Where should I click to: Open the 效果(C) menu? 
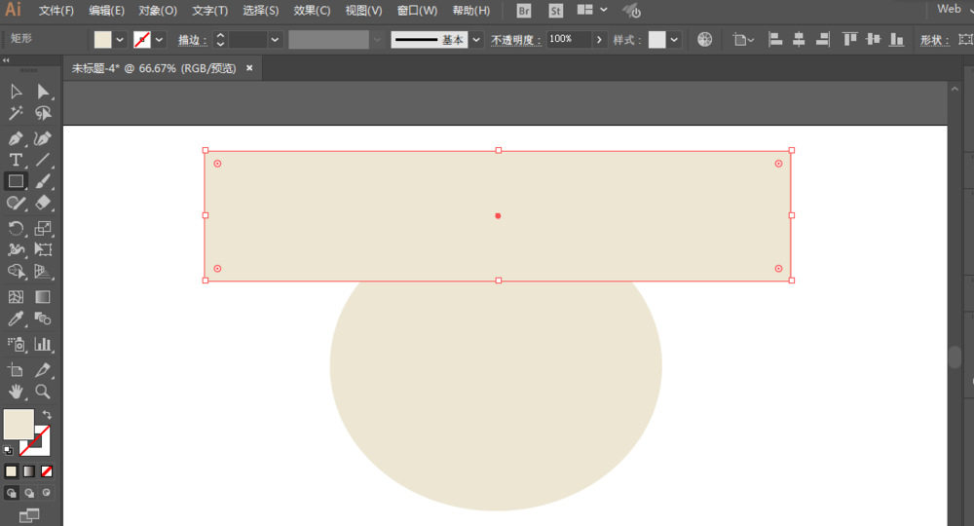click(x=312, y=11)
